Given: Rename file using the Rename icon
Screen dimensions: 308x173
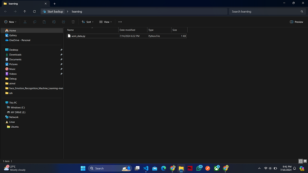Looking at the screenshot, I should 54,22.
